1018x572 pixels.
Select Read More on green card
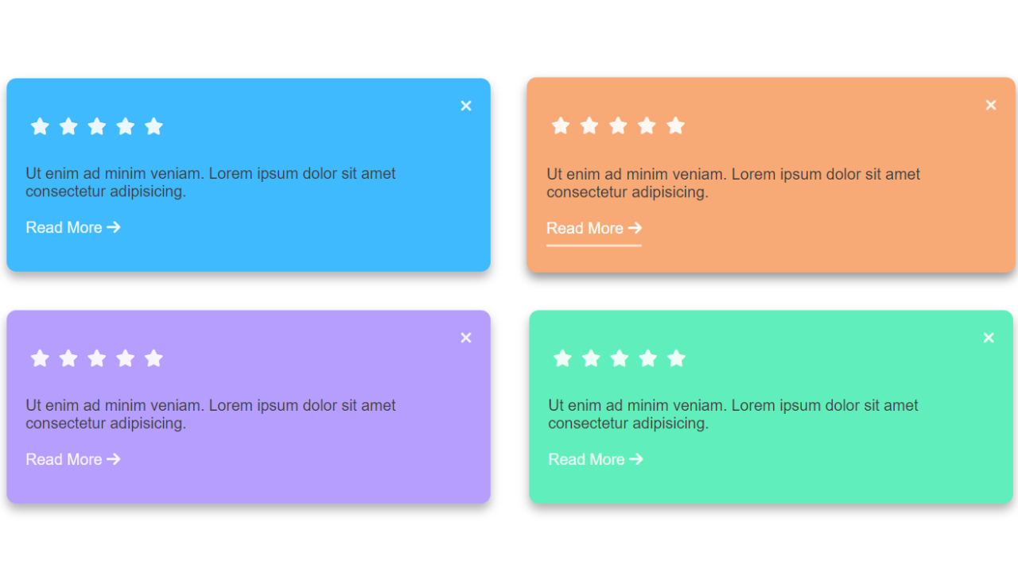(x=596, y=459)
